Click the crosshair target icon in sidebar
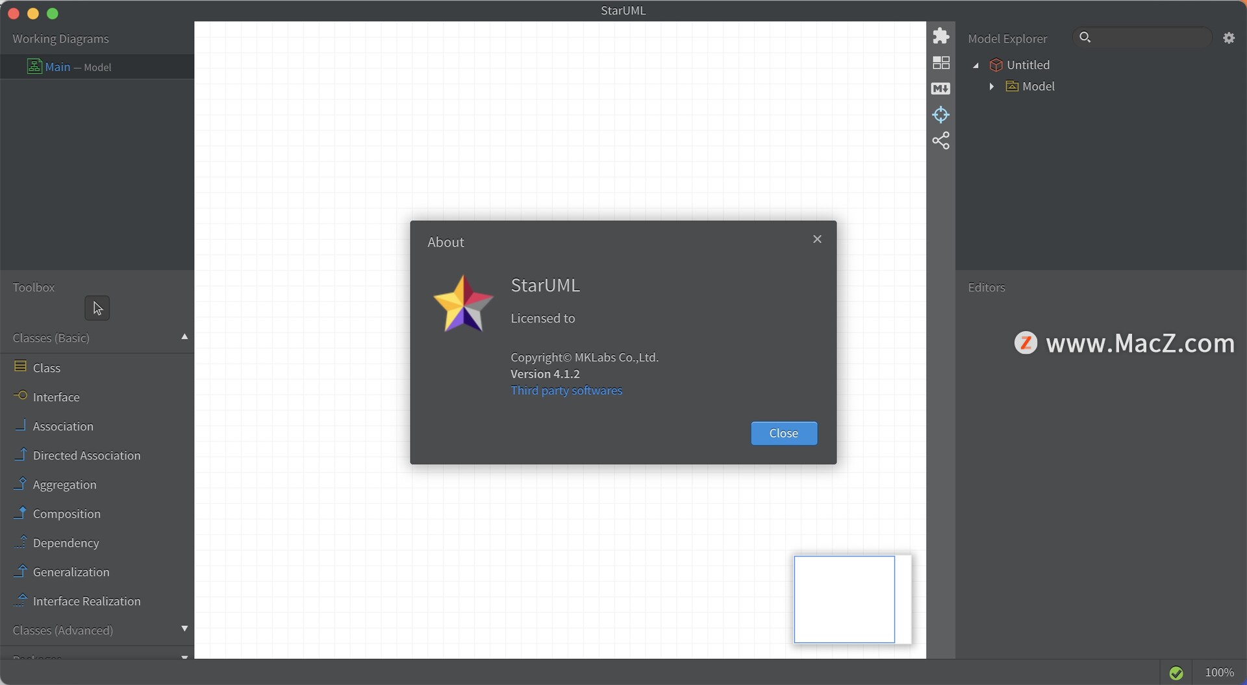The width and height of the screenshot is (1247, 685). (940, 115)
